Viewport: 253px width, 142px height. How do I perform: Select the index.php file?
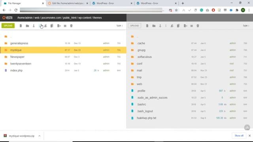63,70
